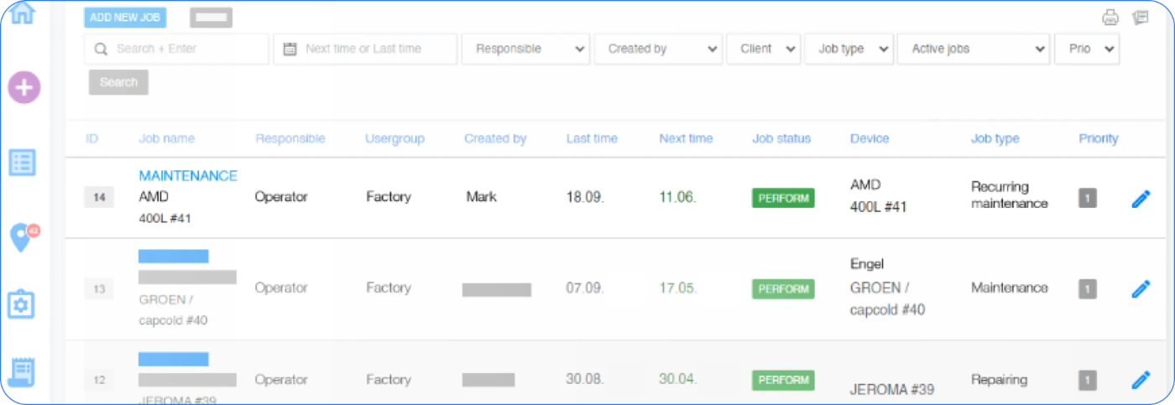The height and width of the screenshot is (405, 1175).
Task: Click PERFORM status for job 13
Action: (x=782, y=289)
